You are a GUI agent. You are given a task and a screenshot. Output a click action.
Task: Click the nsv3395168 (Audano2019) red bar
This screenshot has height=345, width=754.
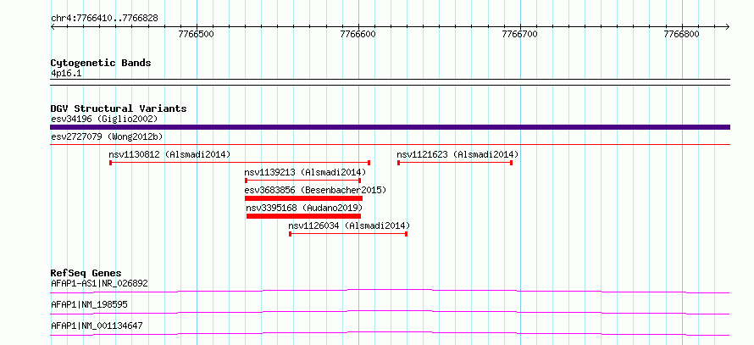click(x=303, y=216)
